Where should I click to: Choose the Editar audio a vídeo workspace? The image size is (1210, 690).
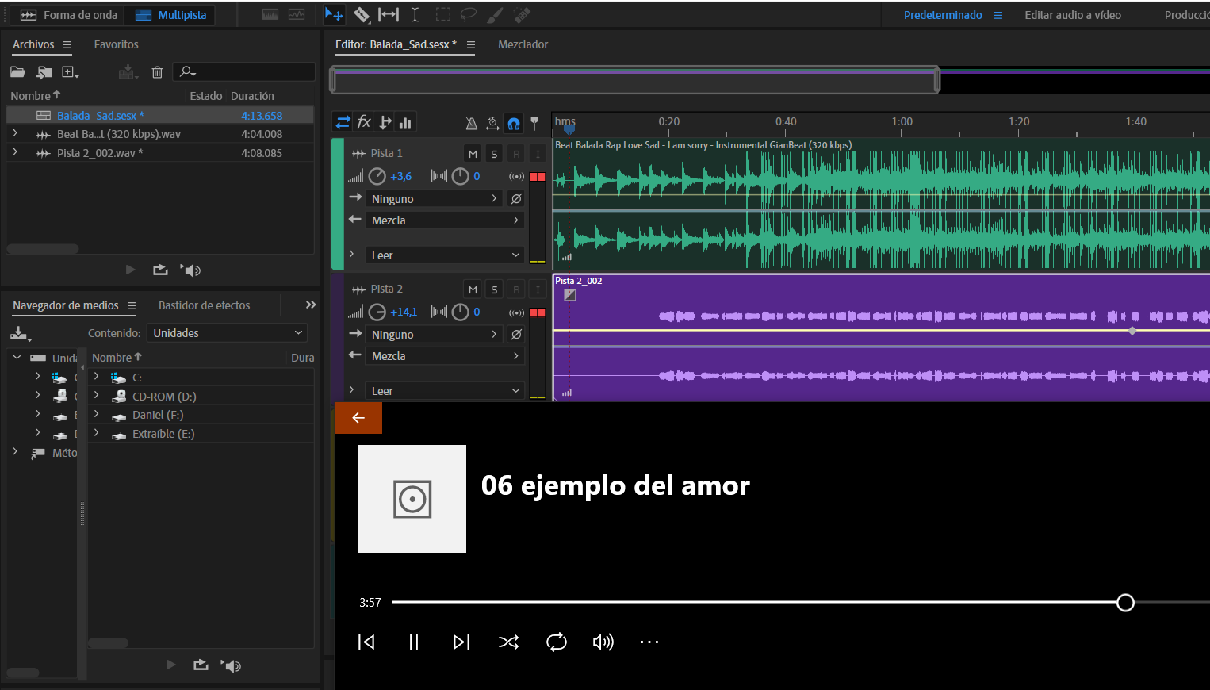[1073, 15]
